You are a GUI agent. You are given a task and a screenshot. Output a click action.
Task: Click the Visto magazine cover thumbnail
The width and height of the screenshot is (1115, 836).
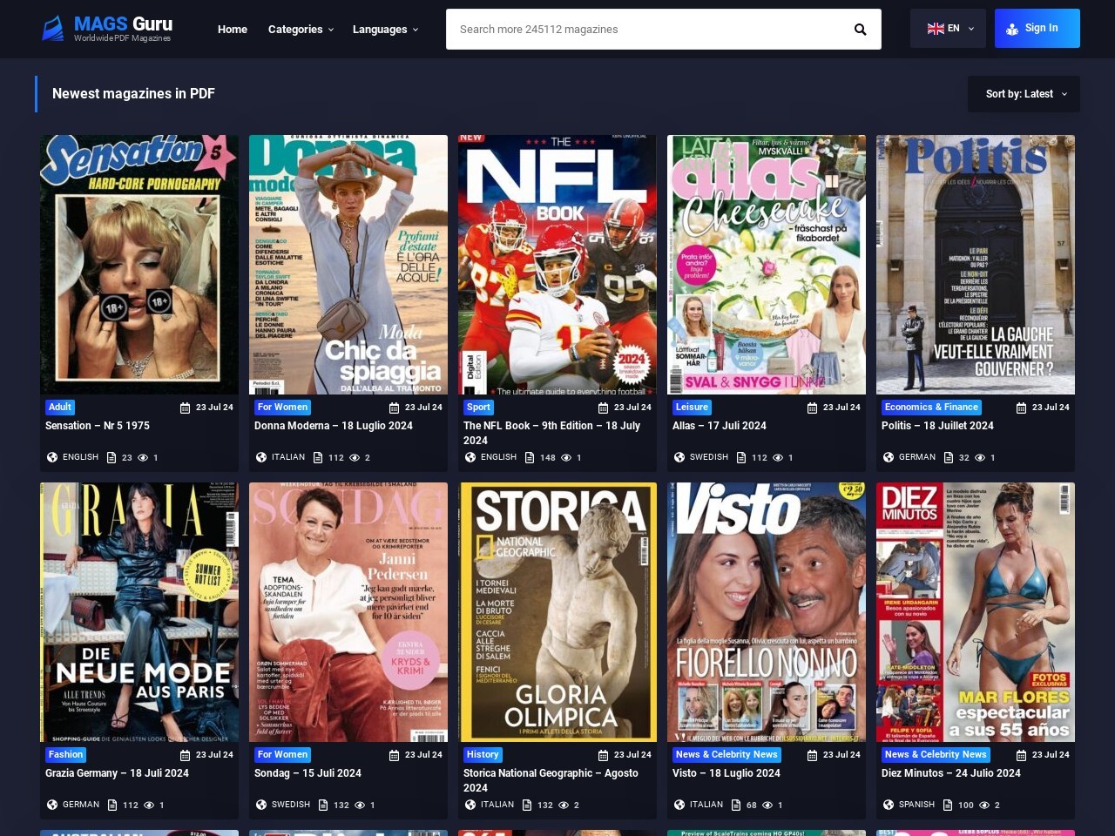(767, 612)
